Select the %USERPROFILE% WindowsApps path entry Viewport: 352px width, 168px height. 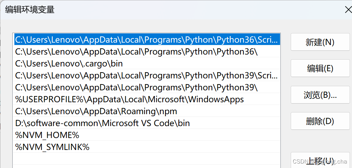click(x=147, y=99)
